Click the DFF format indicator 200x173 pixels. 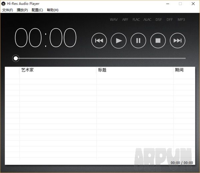coord(170,20)
